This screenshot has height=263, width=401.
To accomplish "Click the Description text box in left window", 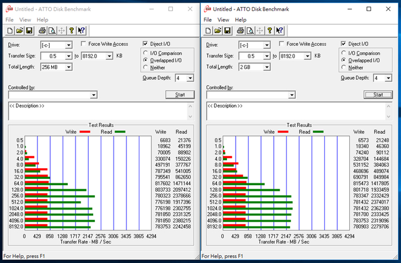I will click(x=101, y=110).
